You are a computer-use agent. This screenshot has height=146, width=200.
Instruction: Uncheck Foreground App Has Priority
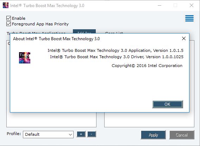click(x=8, y=24)
